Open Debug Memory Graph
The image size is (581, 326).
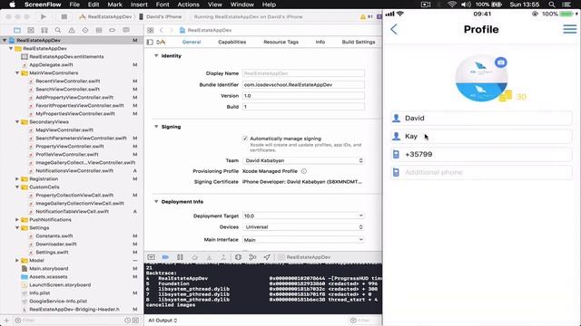[x=252, y=257]
